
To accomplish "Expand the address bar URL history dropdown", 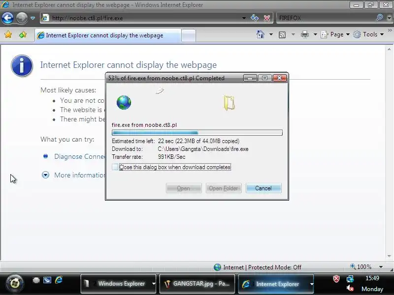I will tap(244, 18).
